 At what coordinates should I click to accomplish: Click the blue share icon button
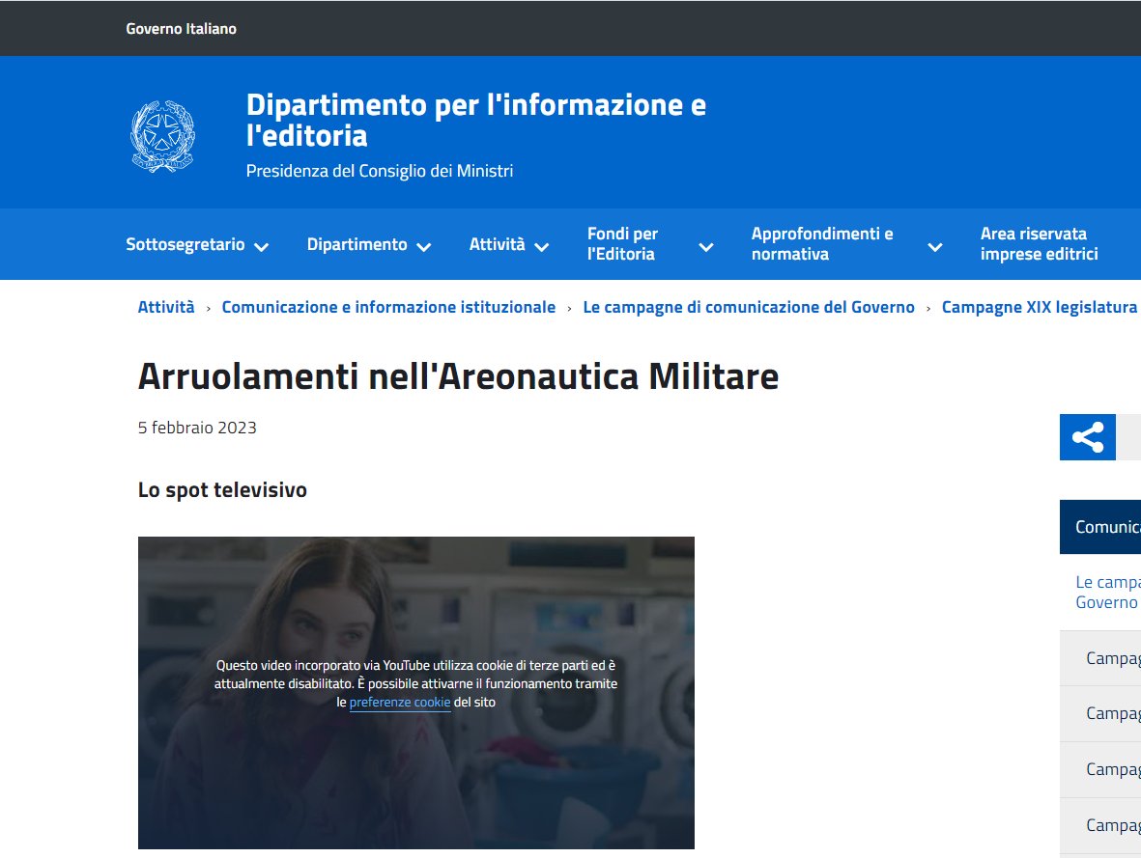[x=1087, y=437]
